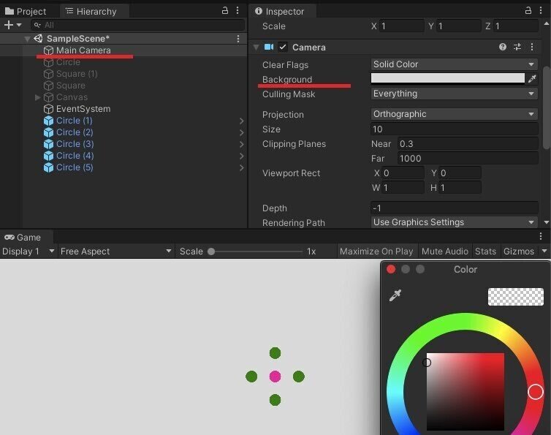Click the Inspector vertical scrollbar

point(547,107)
